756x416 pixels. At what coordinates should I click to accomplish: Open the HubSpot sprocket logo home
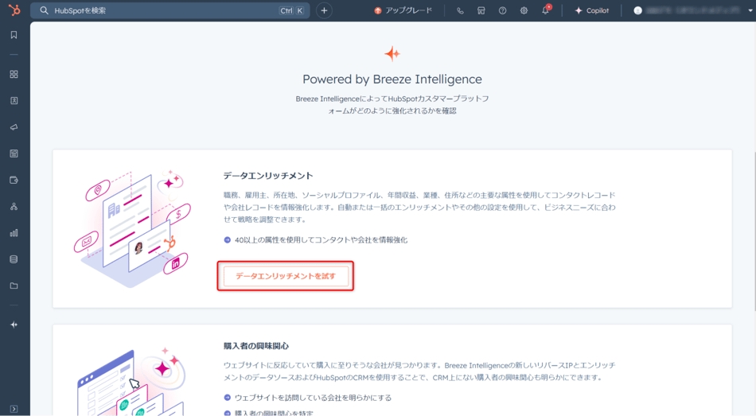(14, 10)
